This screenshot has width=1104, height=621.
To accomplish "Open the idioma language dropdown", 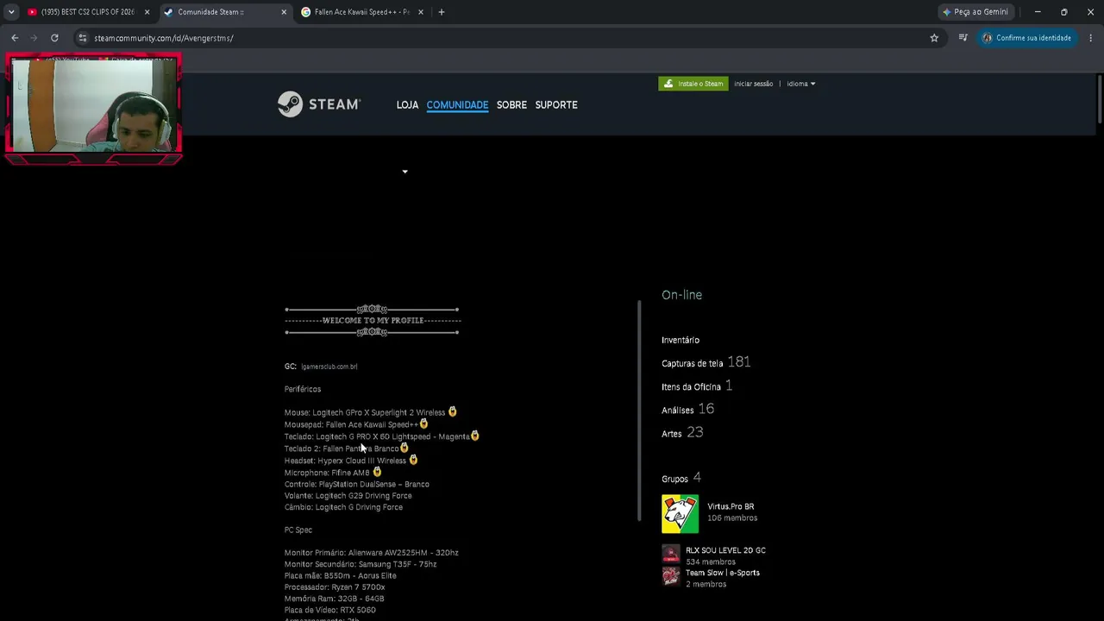I will [800, 84].
